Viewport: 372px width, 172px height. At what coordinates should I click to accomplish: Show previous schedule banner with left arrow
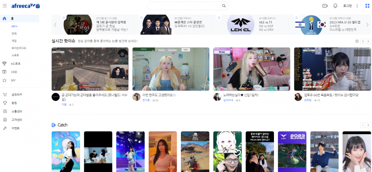click(55, 25)
